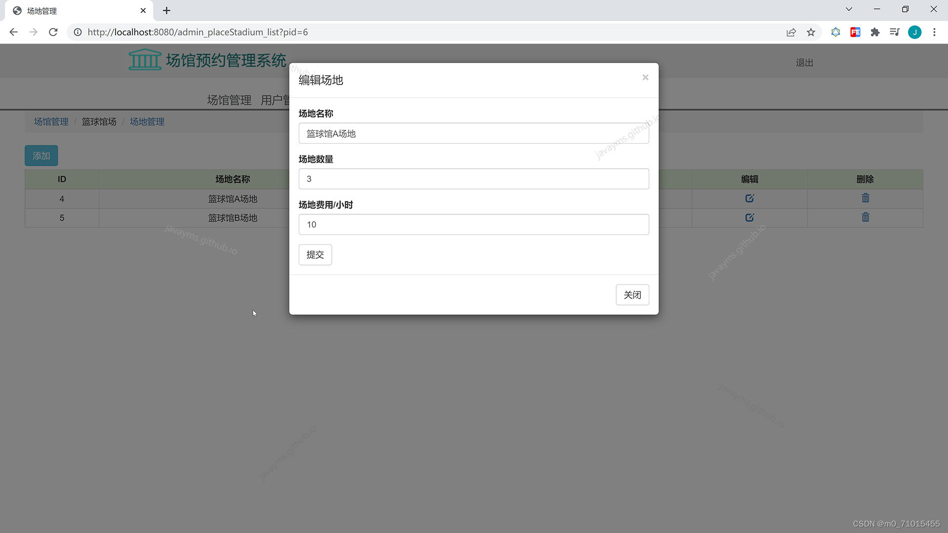Click the 场馆预约管理系统 title text
Viewport: 948px width, 533px height.
coord(226,60)
